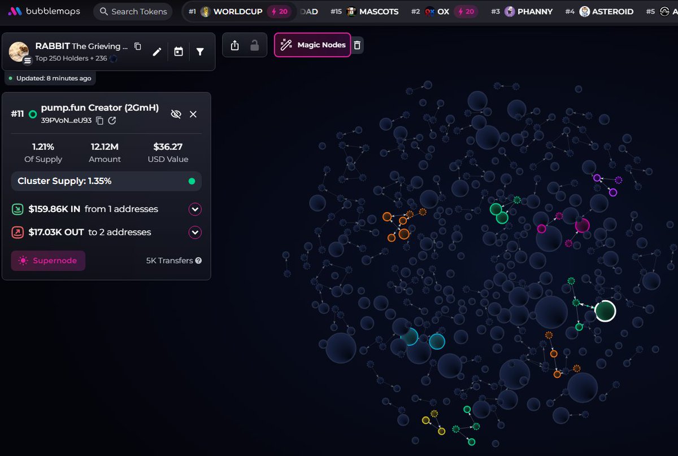Expand the $159.86K IN row chevron
This screenshot has width=678, height=456.
click(x=195, y=209)
